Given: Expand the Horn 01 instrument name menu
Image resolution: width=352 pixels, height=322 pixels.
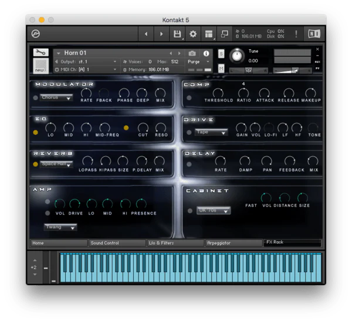Looking at the screenshot, I should coord(59,53).
